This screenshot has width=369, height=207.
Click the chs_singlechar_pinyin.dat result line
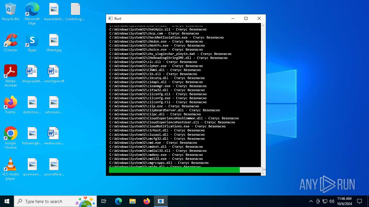click(170, 54)
